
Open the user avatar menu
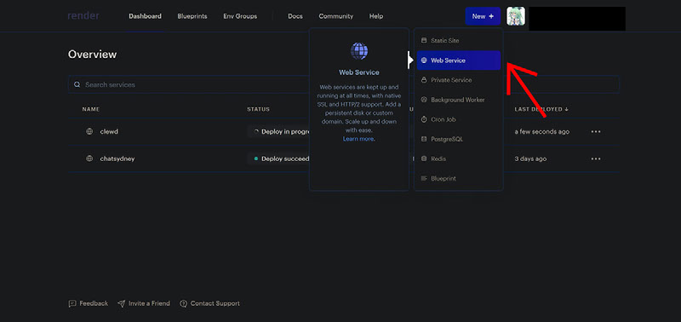[x=516, y=16]
